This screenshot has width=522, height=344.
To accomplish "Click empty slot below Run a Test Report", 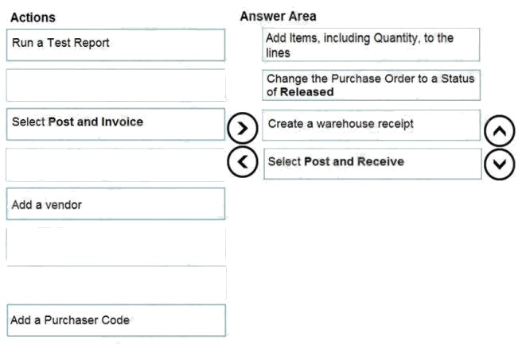I will point(115,85).
